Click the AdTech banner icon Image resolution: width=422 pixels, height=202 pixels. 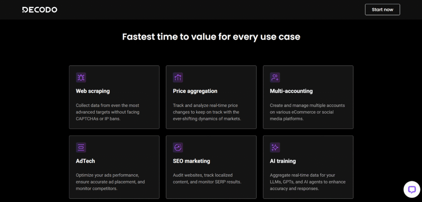coord(81,147)
